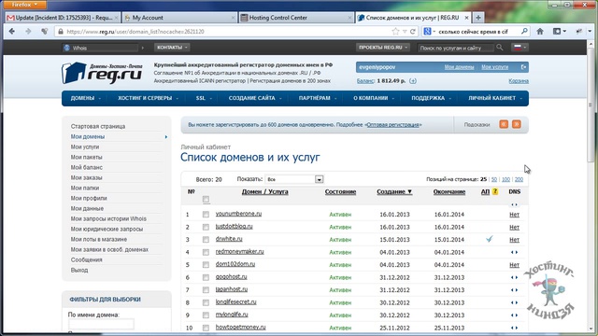Screen dimensions: 598x336
Task: Click the next hint orange arrow
Action: point(517,124)
